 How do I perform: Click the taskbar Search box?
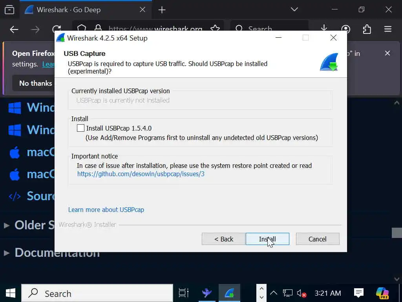point(97,293)
